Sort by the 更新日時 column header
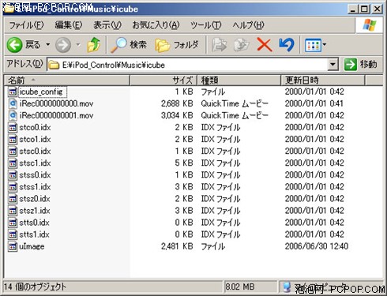This screenshot has height=296, width=387. tap(323, 81)
